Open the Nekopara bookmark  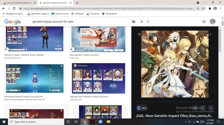pos(109,14)
